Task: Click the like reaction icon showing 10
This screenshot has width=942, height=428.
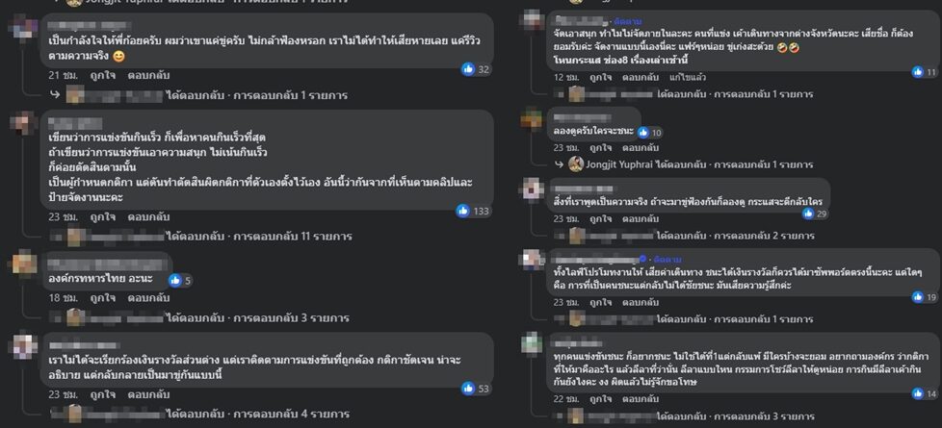Action: 643,132
